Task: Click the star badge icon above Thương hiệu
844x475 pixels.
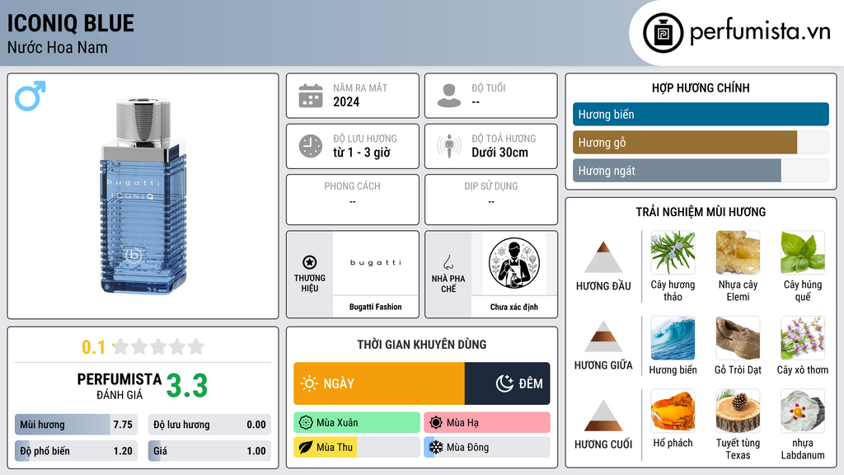Action: 310,262
